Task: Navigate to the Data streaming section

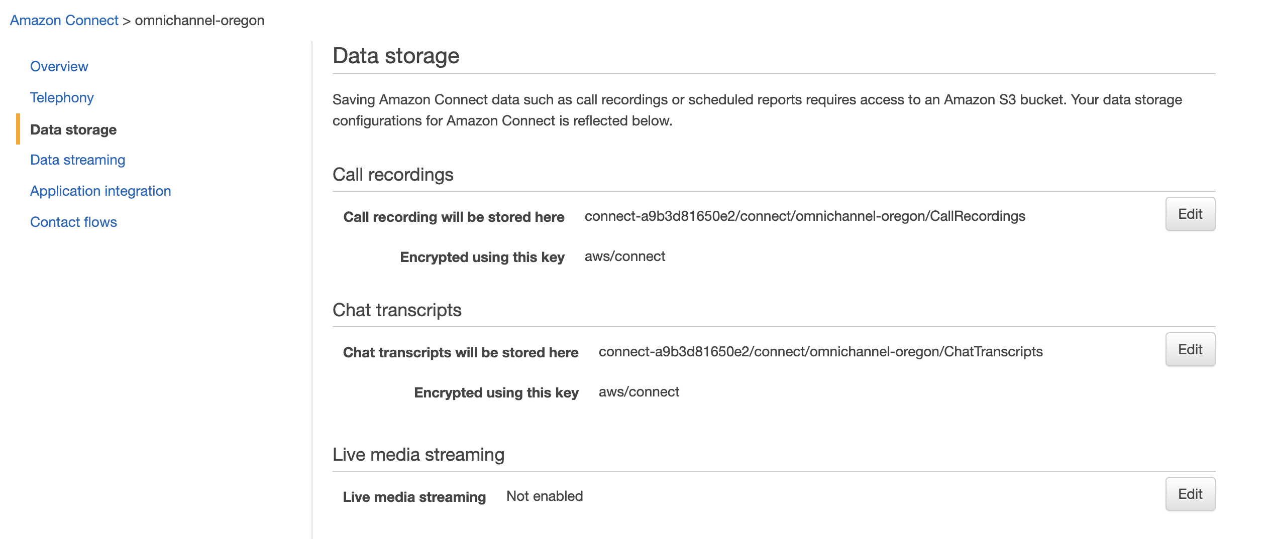Action: [x=78, y=160]
